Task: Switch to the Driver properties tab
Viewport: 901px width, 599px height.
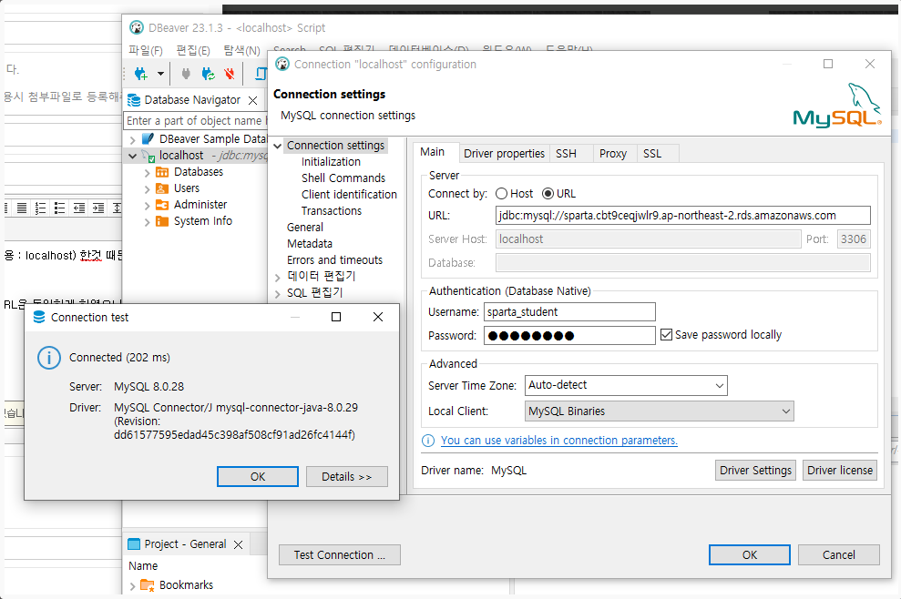Action: tap(504, 153)
